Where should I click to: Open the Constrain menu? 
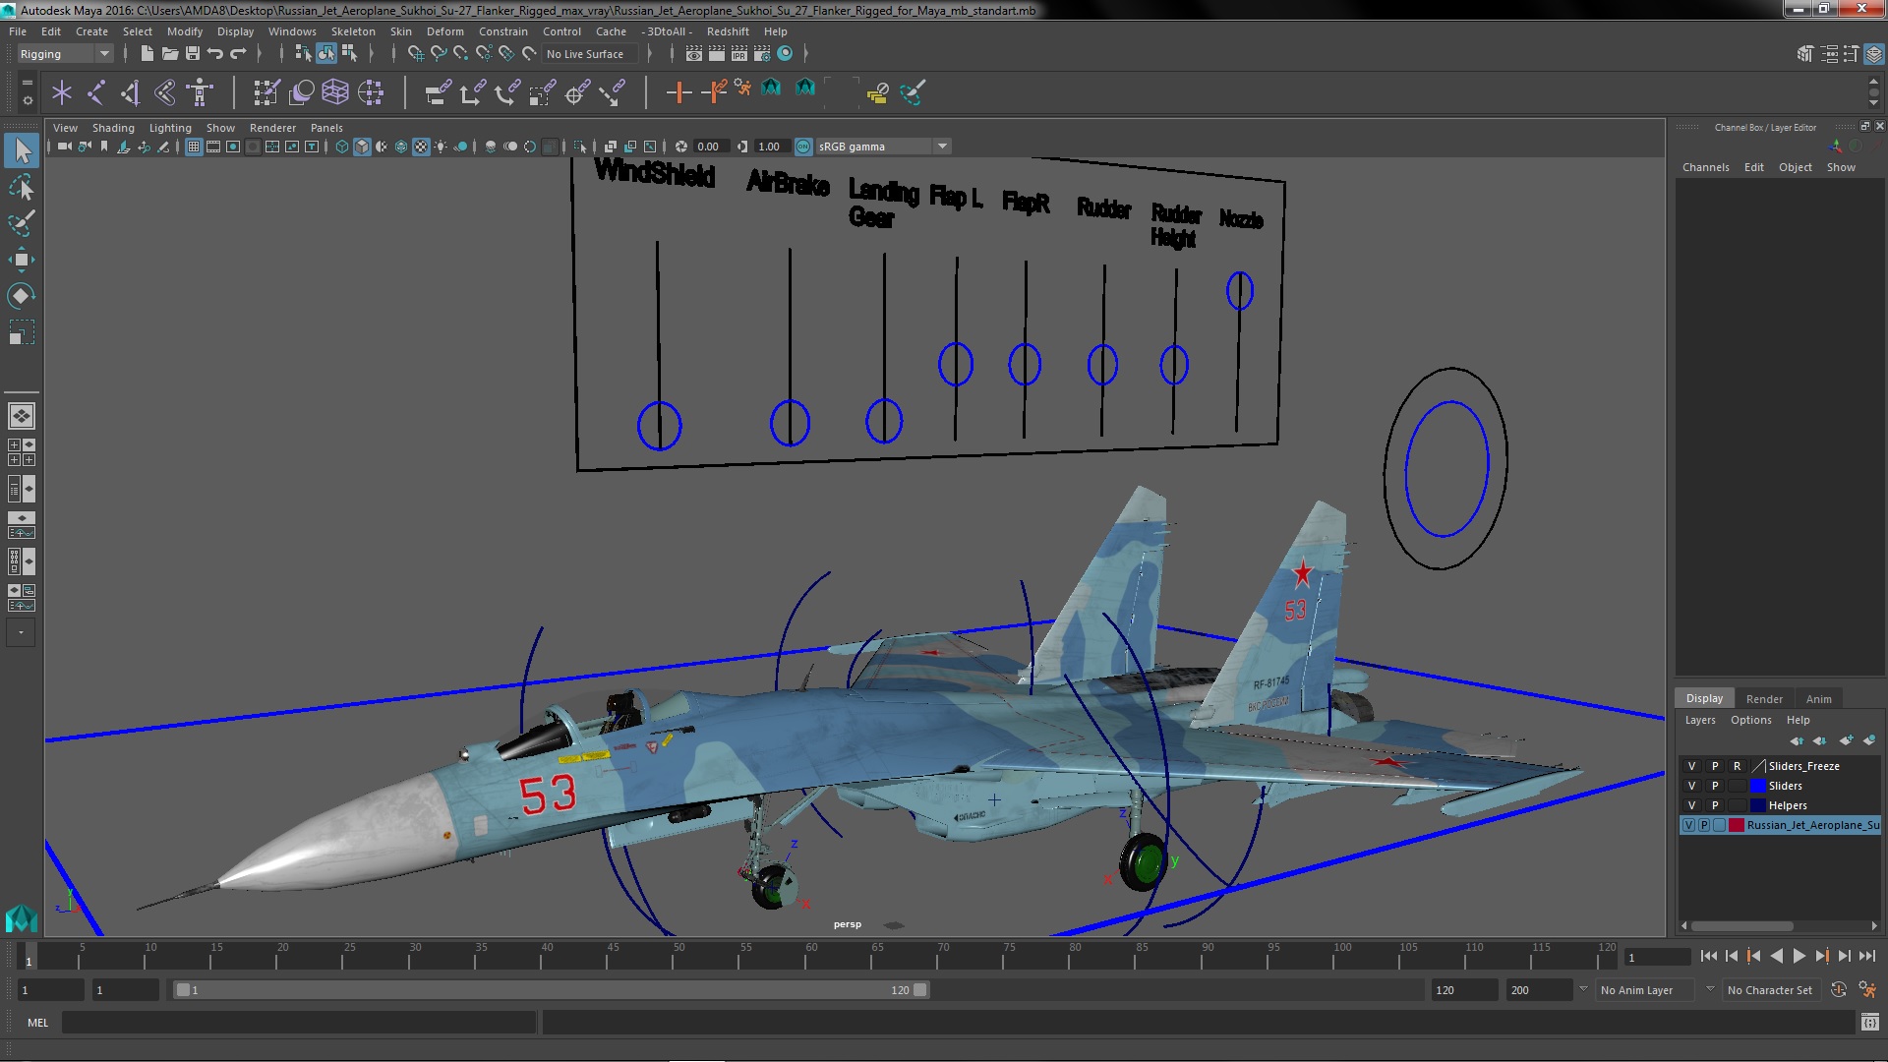502,31
